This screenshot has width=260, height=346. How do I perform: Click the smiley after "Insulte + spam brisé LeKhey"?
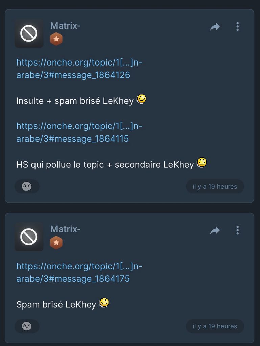(x=141, y=99)
